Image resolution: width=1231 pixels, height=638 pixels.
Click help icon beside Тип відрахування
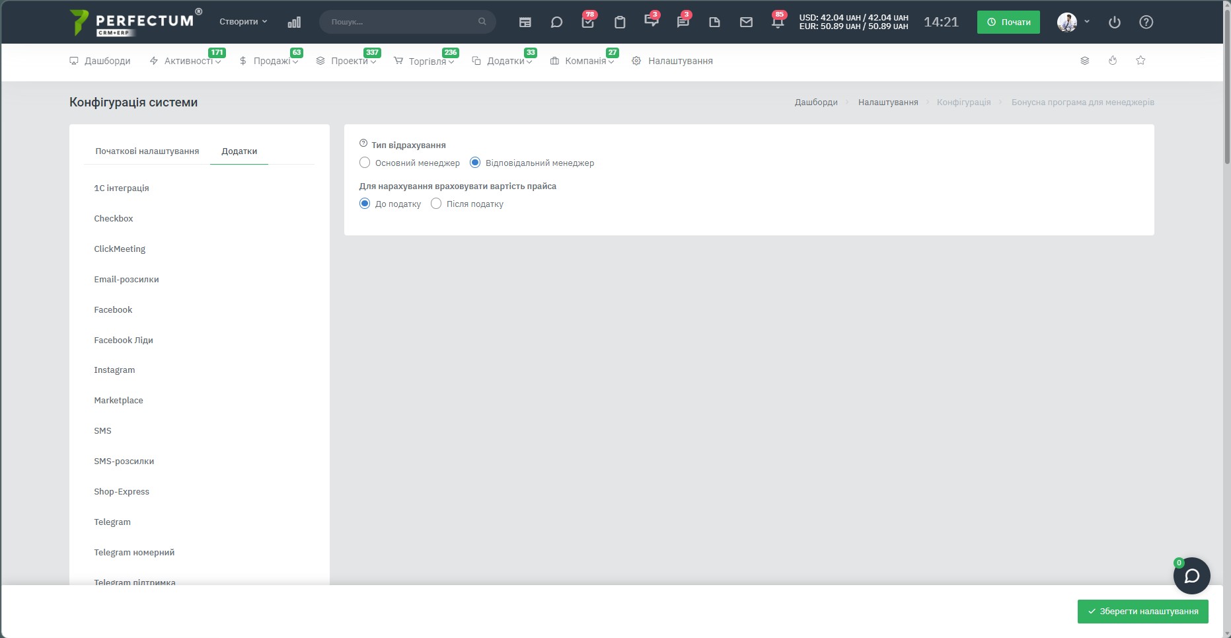click(x=363, y=143)
